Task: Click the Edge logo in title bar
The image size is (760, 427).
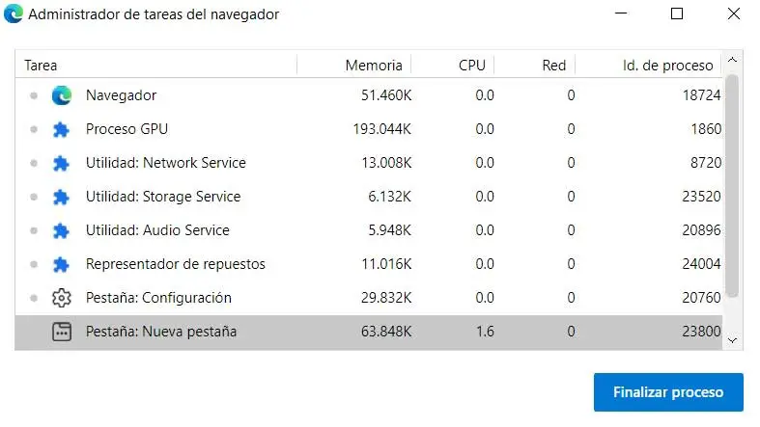Action: point(14,15)
